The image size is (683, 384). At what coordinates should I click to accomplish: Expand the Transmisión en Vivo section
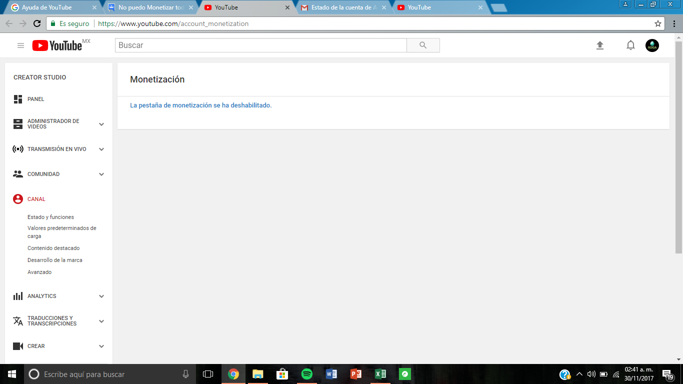pyautogui.click(x=101, y=149)
